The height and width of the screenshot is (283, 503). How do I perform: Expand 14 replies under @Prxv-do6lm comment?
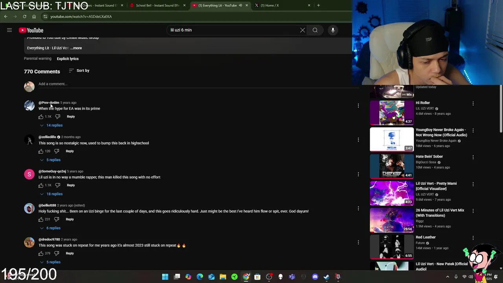[51, 125]
